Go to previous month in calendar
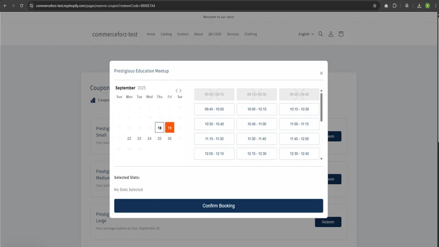Screen dimensions: 439x247 (177, 91)
